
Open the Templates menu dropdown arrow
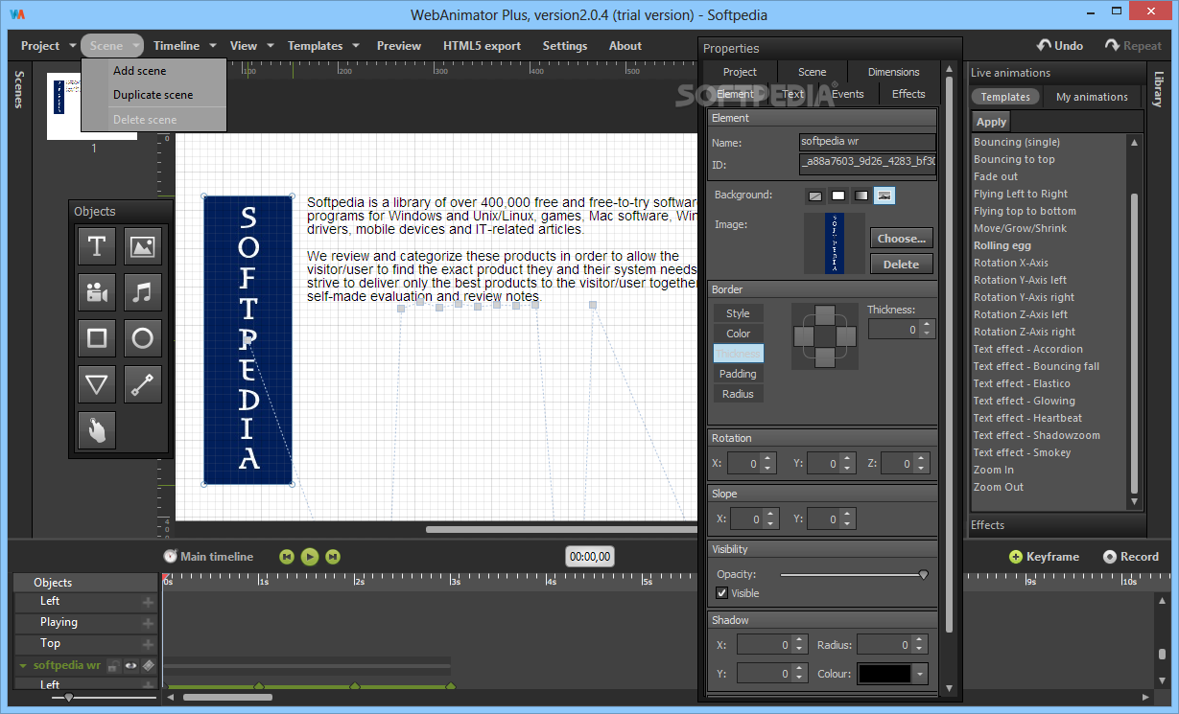(x=356, y=46)
